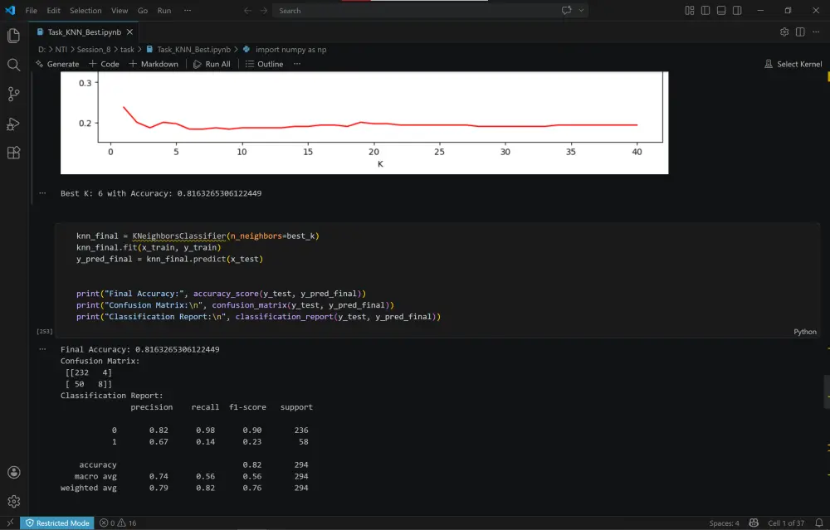This screenshot has width=830, height=530.
Task: Select the Task_KNN_Best.ipynb tab
Action: coord(84,32)
